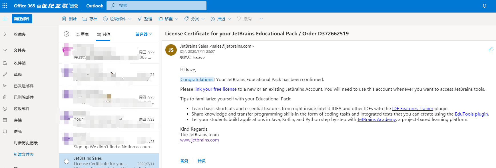Click 答复 to reply
496x168 pixels.
pos(184,161)
